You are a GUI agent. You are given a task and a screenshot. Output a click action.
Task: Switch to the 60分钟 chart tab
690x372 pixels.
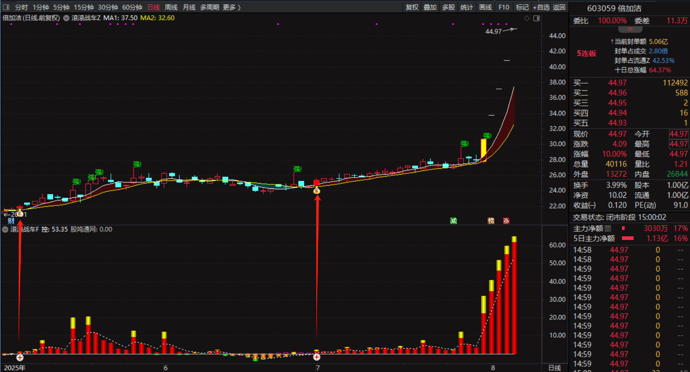132,7
